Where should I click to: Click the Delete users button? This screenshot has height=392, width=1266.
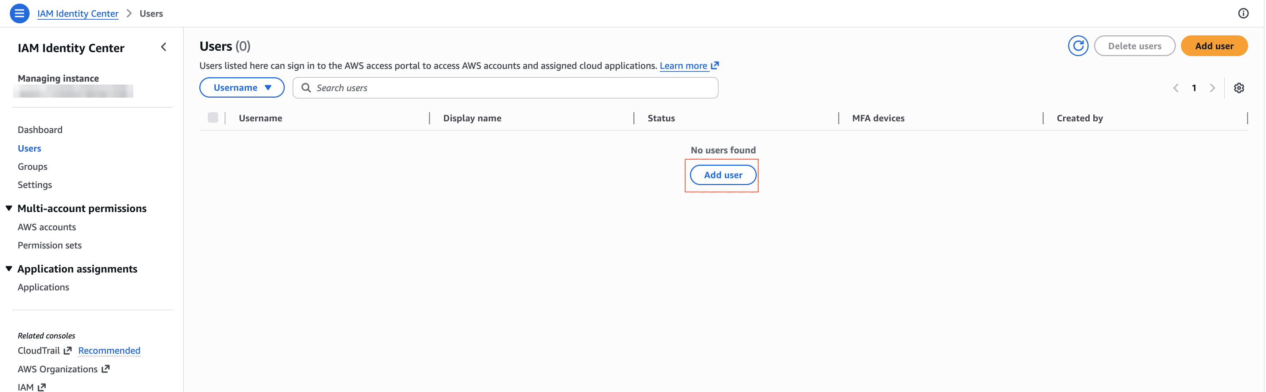[x=1134, y=46]
